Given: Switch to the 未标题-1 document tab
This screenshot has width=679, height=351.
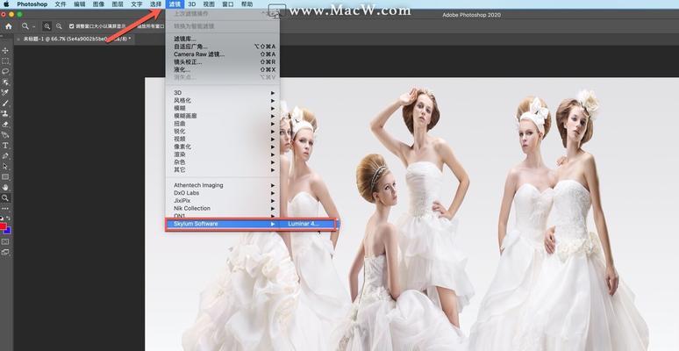Looking at the screenshot, I should 76,39.
